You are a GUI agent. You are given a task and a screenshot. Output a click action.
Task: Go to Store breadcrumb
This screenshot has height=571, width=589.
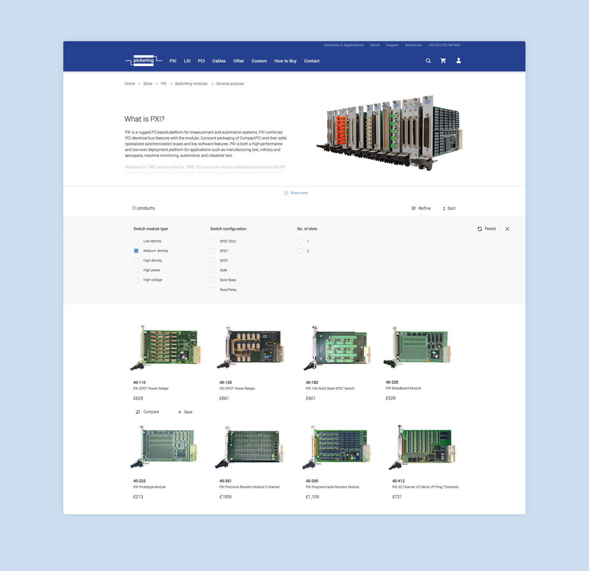[x=148, y=84]
